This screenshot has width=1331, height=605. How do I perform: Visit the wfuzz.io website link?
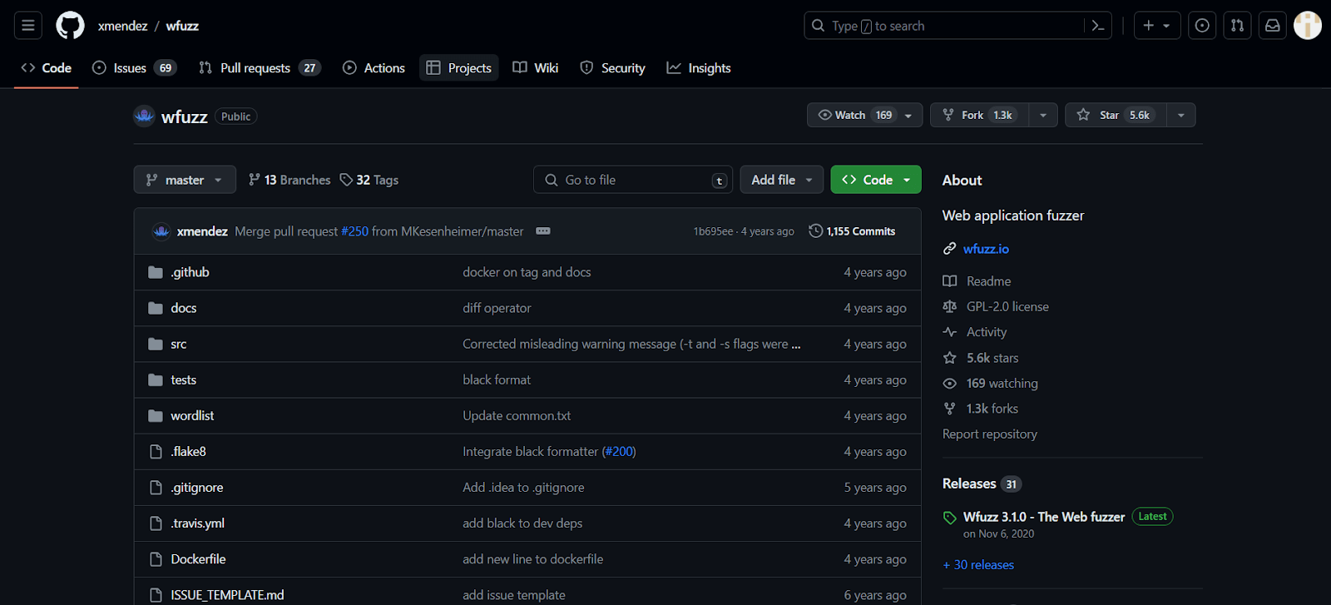pos(986,249)
